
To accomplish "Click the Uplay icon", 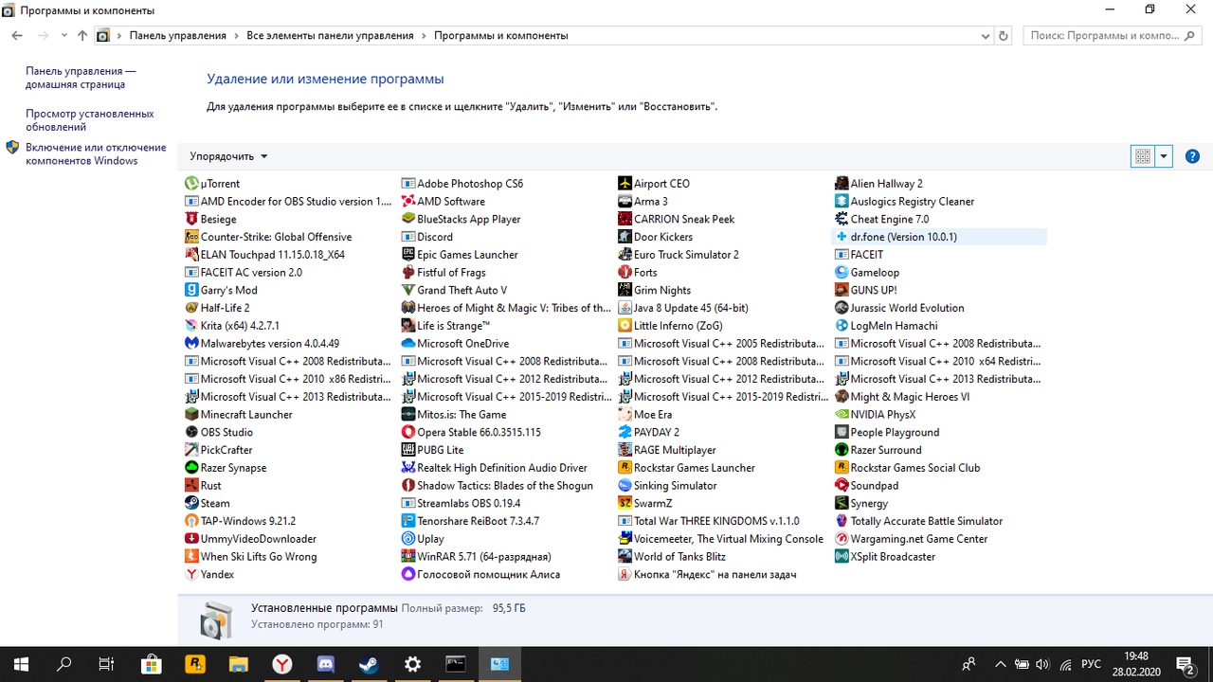I will tap(408, 539).
